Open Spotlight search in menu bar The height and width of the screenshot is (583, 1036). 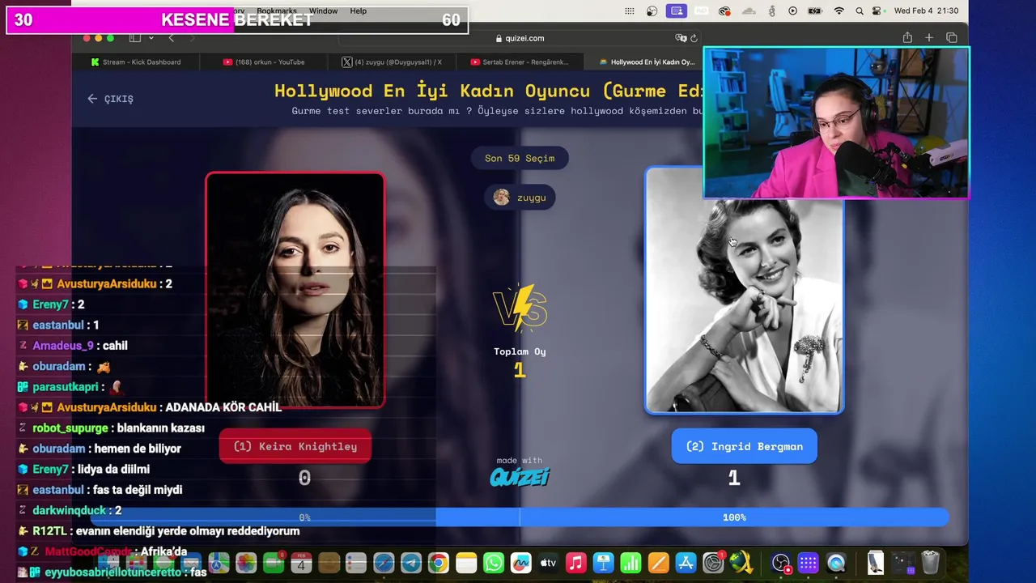tap(859, 11)
